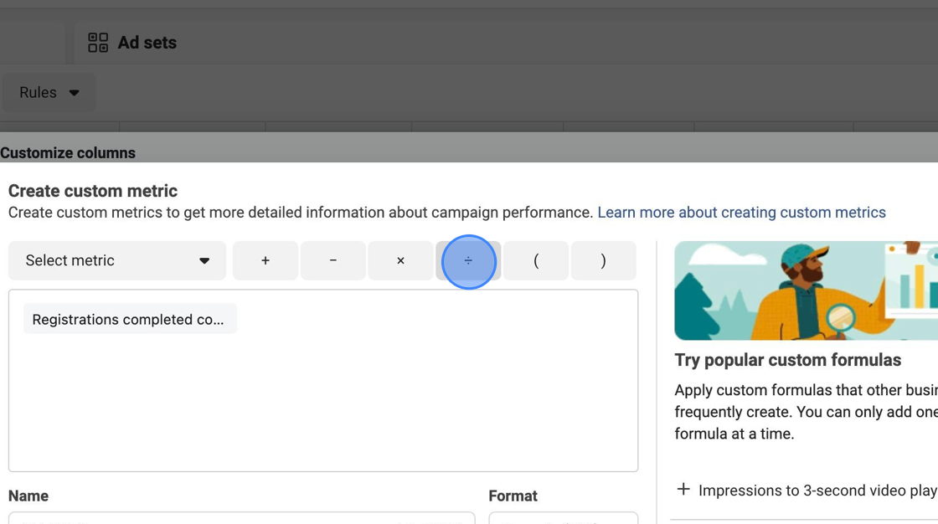Click the addition operator icon
The width and height of the screenshot is (938, 524).
(265, 260)
